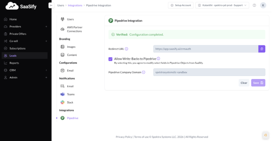Click the green Pipedrive sidebar icon
The height and width of the screenshot is (141, 272).
point(62,118)
